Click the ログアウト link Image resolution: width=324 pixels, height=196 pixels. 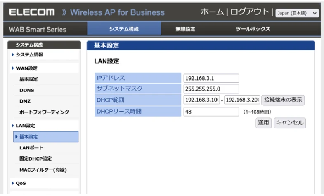(x=250, y=12)
